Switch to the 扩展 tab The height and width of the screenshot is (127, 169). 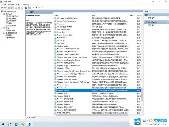click(x=29, y=117)
